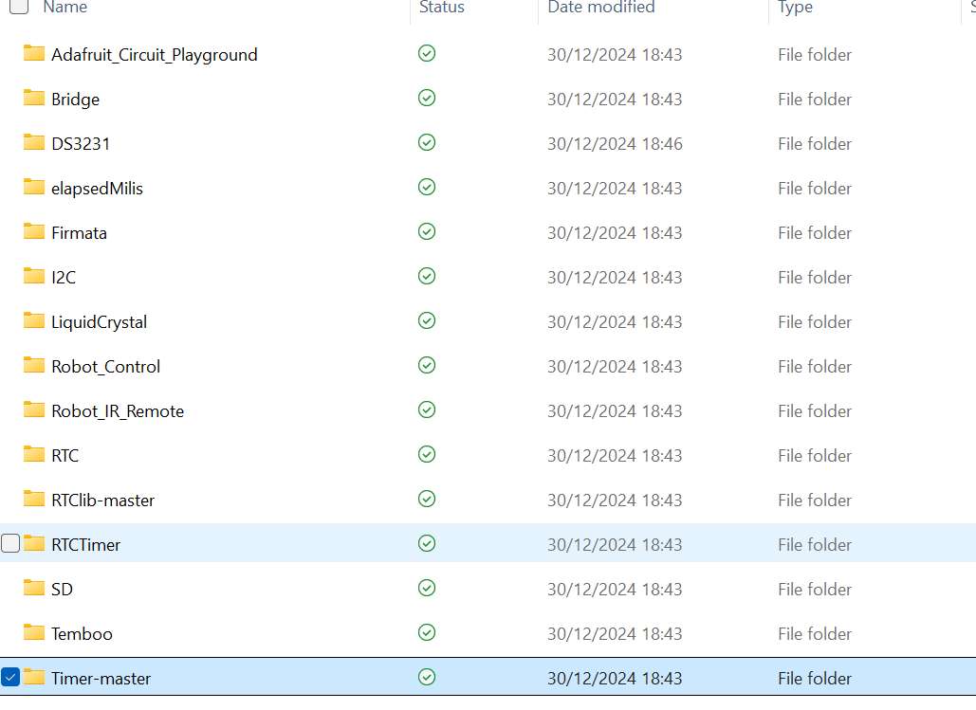Sort by the Status column header
The height and width of the screenshot is (710, 976).
tap(442, 7)
